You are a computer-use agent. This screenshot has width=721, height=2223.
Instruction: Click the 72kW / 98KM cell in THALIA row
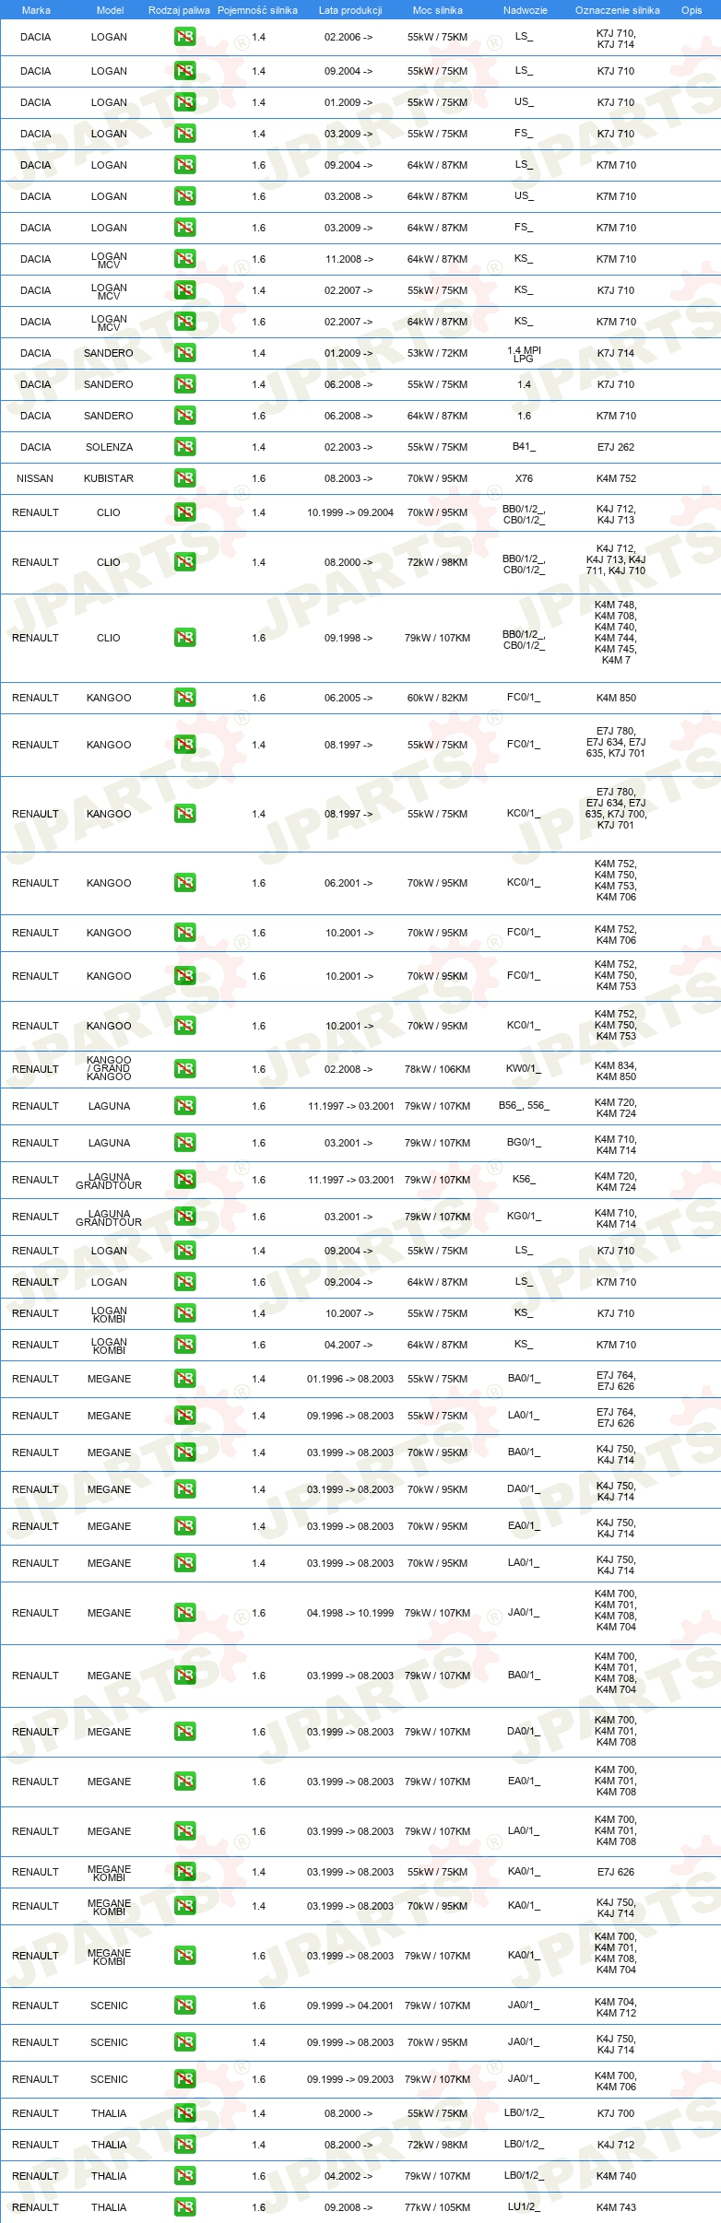click(437, 2145)
